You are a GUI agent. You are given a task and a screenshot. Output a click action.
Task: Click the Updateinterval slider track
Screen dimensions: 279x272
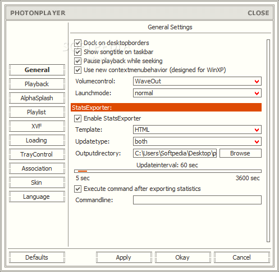click(168, 171)
